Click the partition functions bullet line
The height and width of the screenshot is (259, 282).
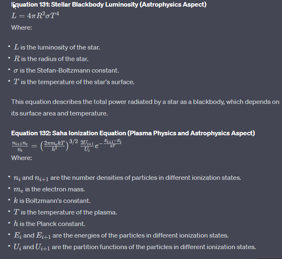click(135, 247)
